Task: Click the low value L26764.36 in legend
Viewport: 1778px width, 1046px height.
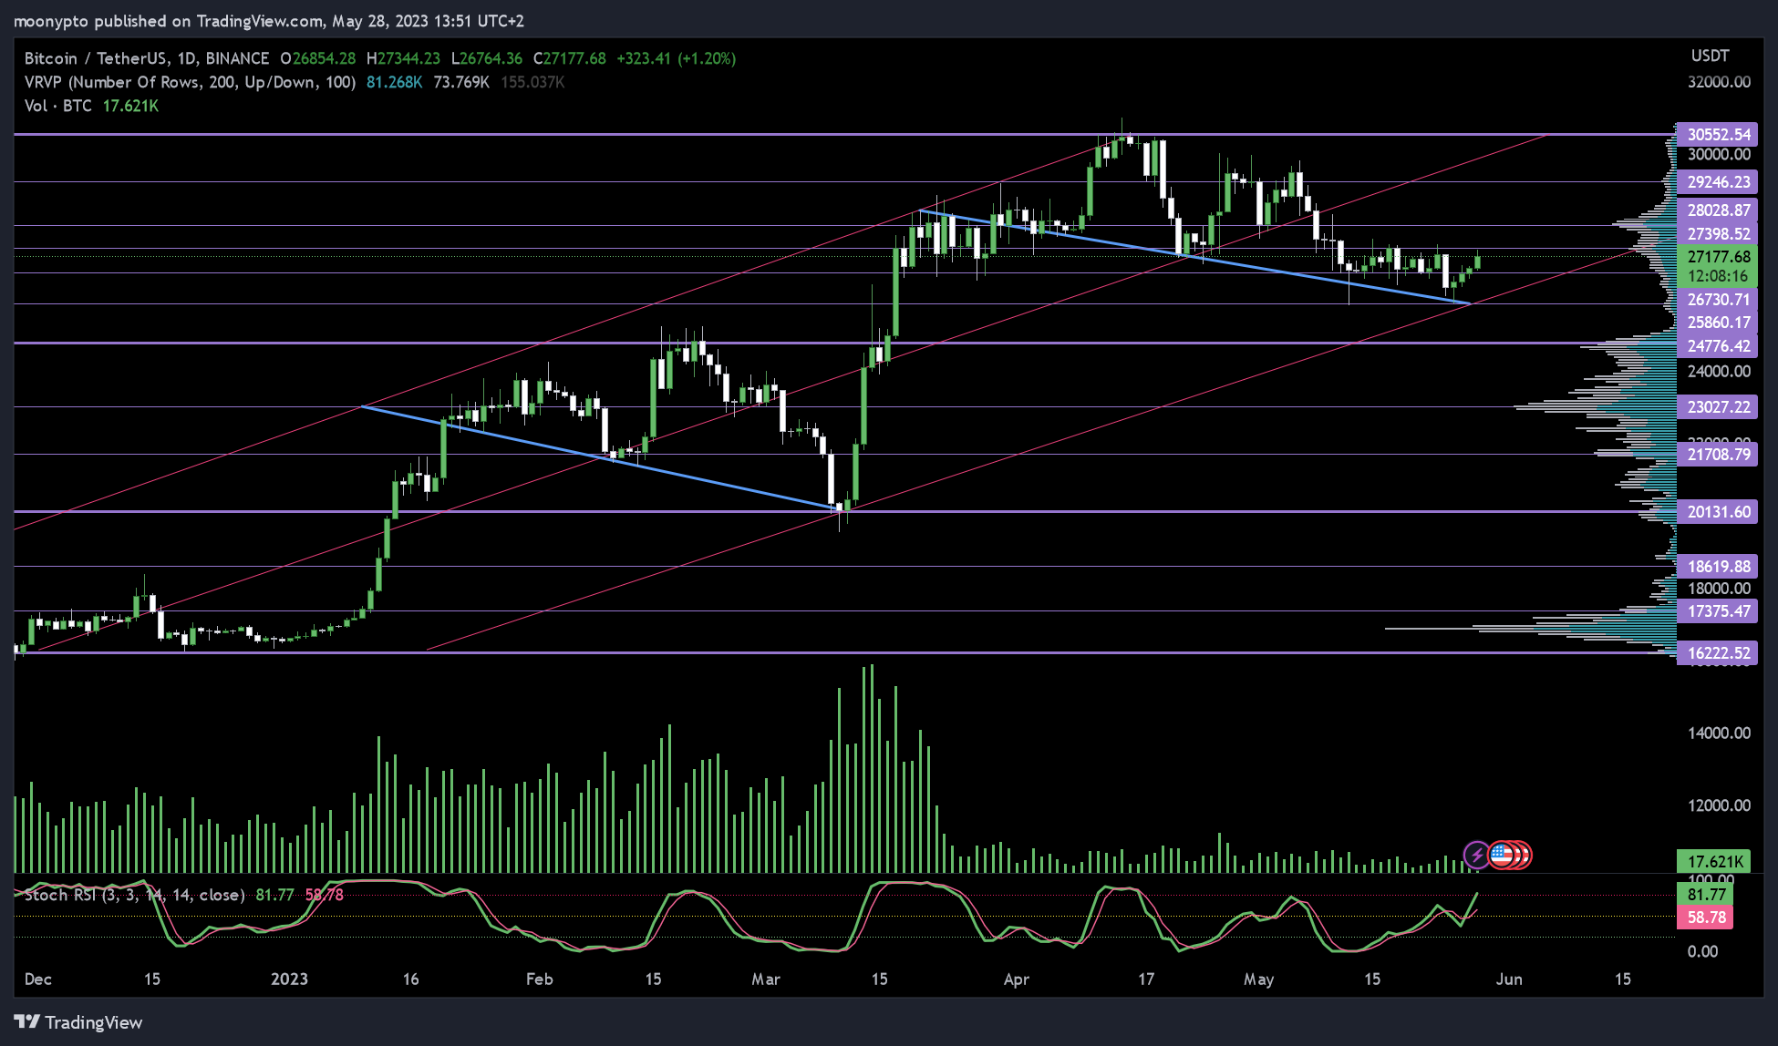Action: [x=487, y=58]
